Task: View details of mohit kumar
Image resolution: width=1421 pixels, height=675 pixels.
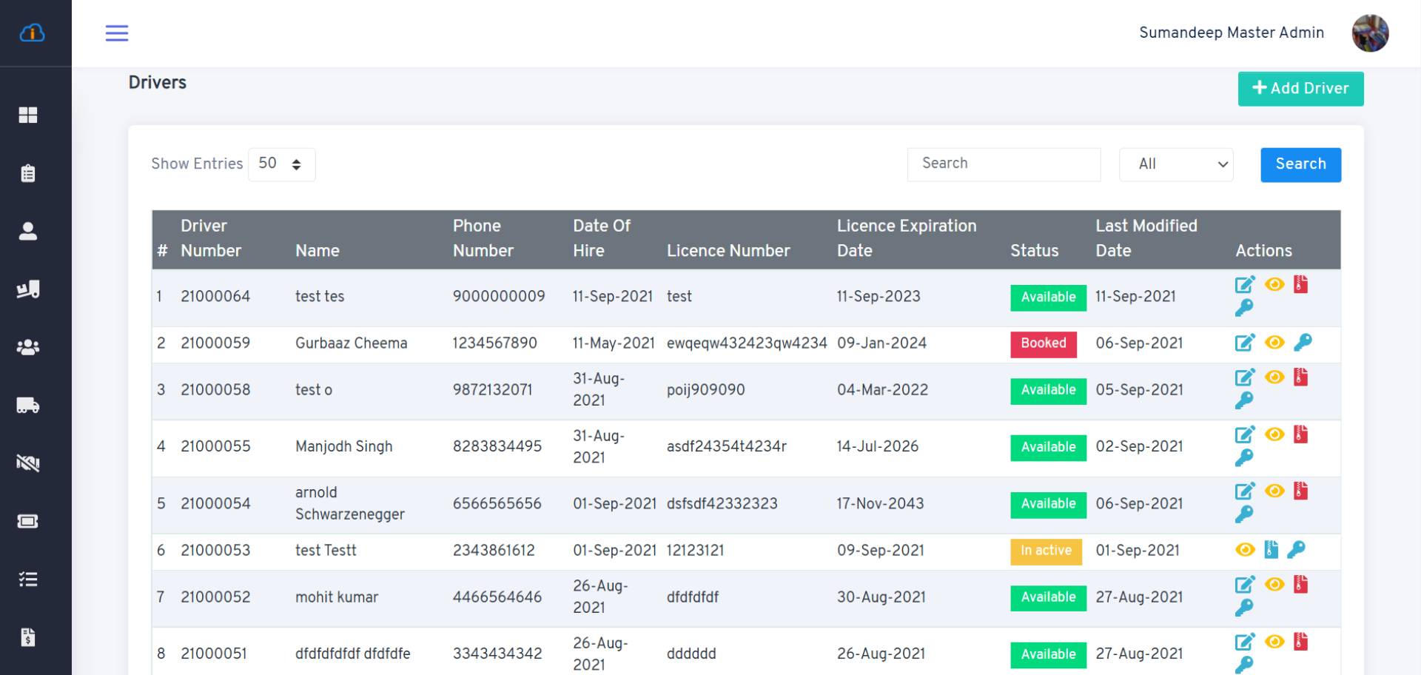Action: [1274, 584]
